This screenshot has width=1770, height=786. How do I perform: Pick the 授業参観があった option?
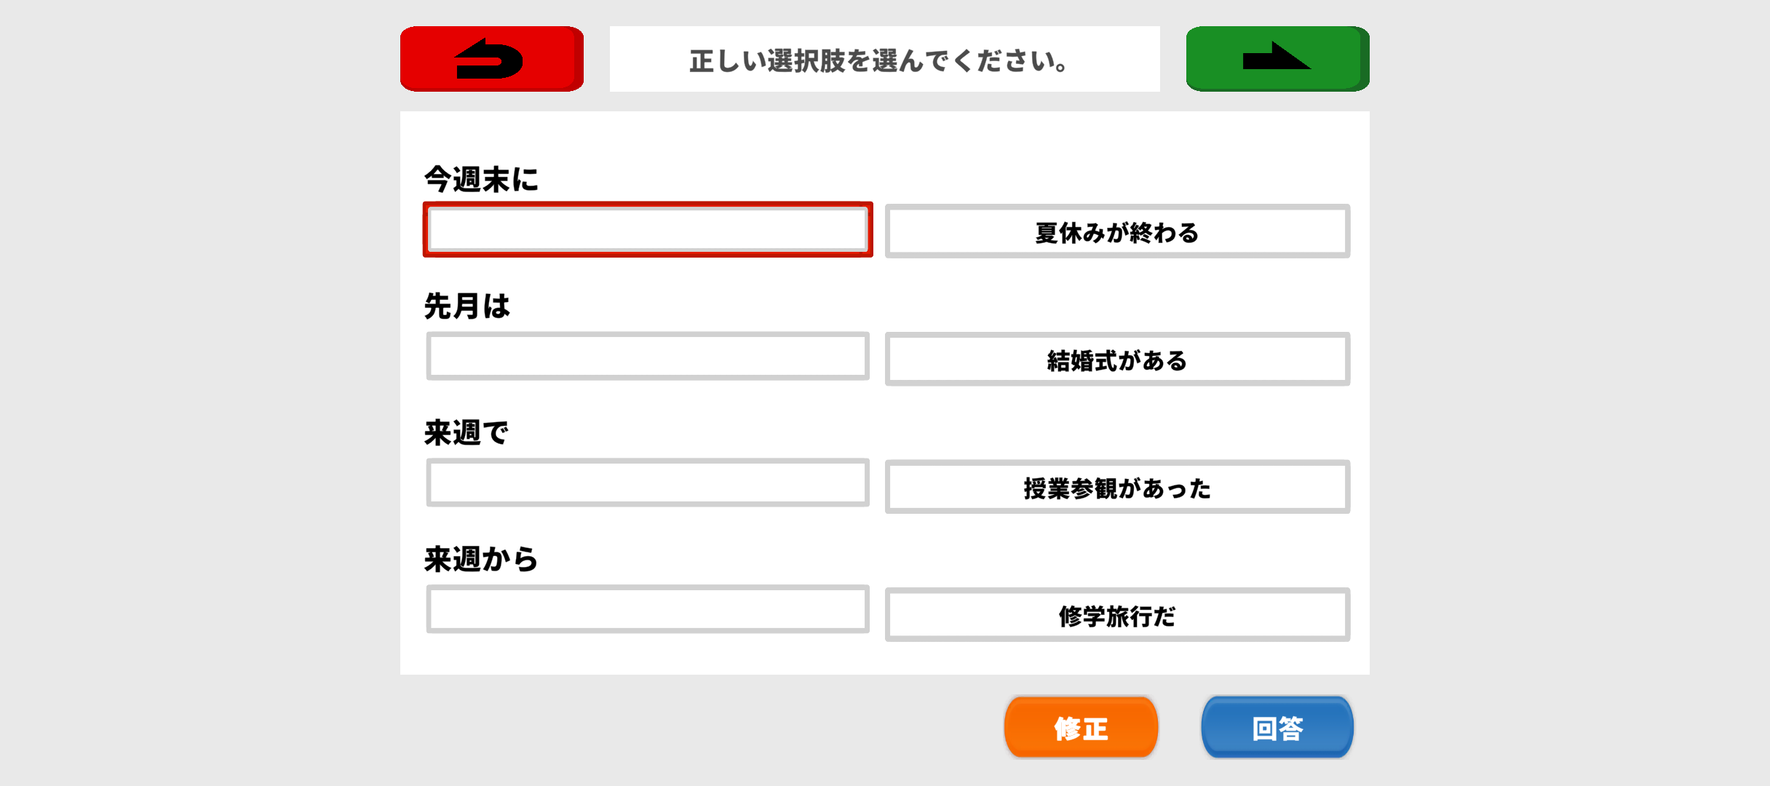pyautogui.click(x=1117, y=487)
